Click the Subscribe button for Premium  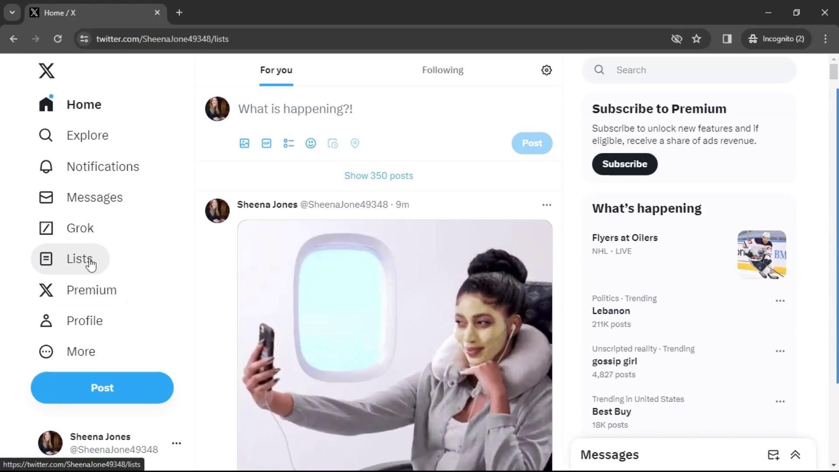[624, 164]
